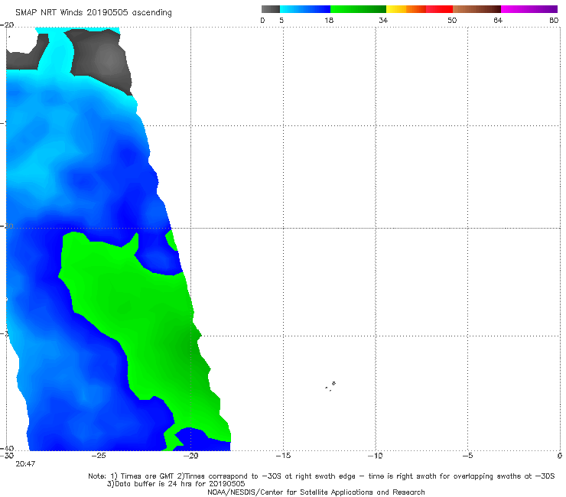Click longitude axis label '-30' at bottom left
566x497 pixels.
point(7,456)
